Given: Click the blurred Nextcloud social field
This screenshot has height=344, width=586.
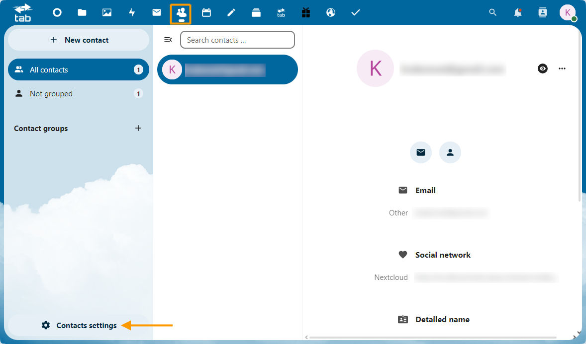Looking at the screenshot, I should 486,277.
